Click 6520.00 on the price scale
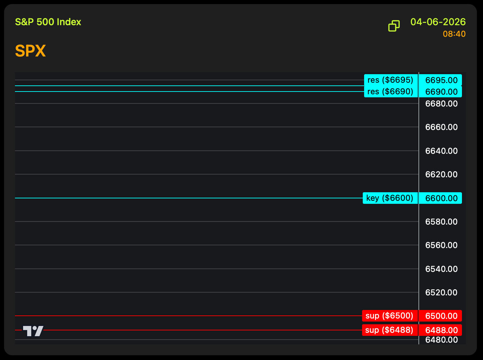Viewport: 483px width, 360px height. pos(441,292)
